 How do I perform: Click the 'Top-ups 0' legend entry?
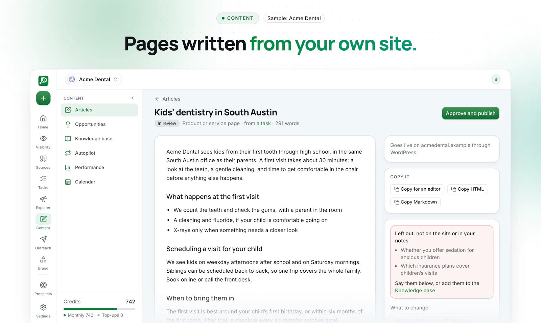click(110, 315)
